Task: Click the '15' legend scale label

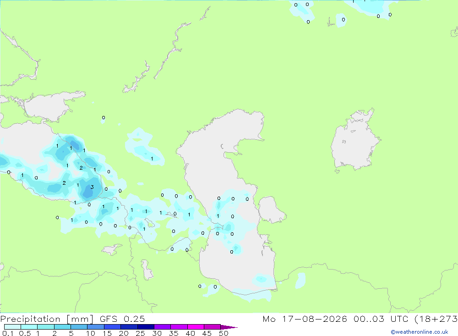Action: [107, 333]
